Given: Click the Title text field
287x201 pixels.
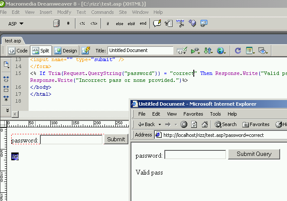Looking at the screenshot, I should point(140,51).
